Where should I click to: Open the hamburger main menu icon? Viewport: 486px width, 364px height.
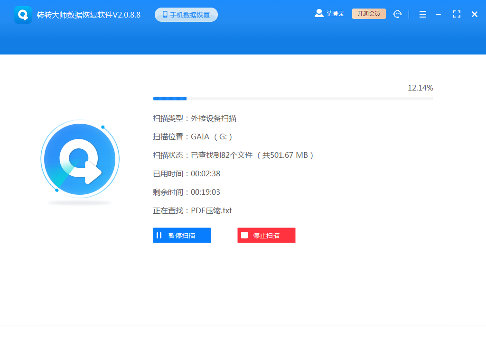coord(422,14)
